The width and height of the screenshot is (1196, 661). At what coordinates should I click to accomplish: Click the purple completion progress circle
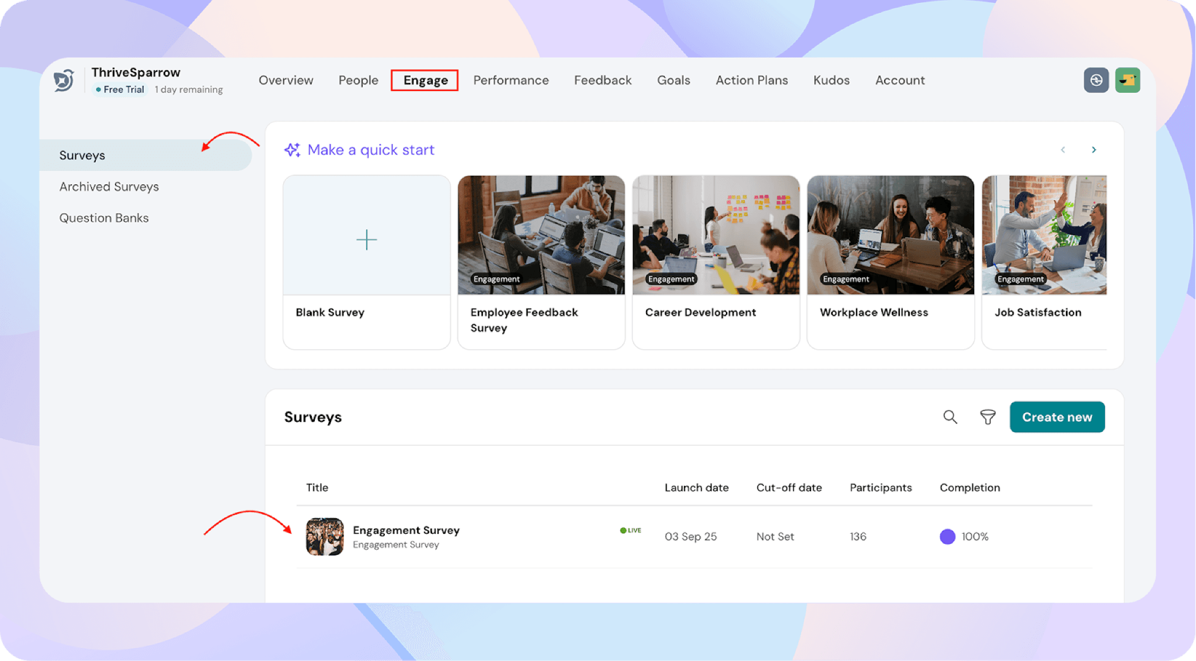[947, 537]
